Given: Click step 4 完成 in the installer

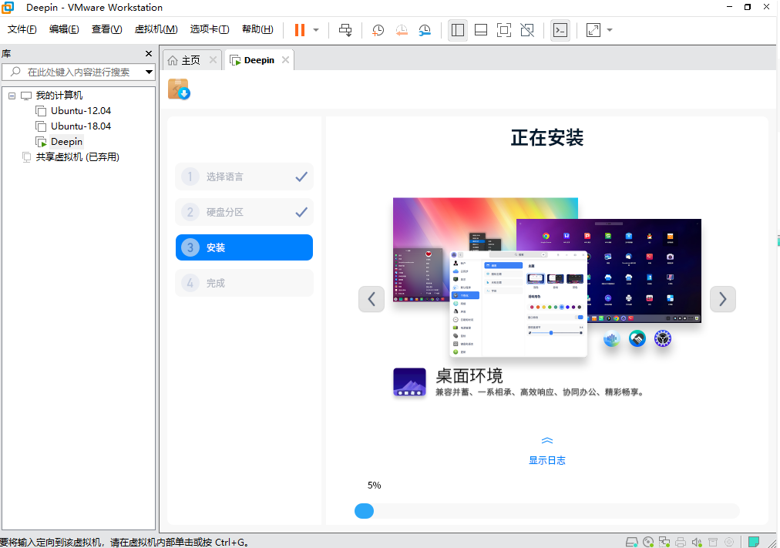Looking at the screenshot, I should coord(244,284).
